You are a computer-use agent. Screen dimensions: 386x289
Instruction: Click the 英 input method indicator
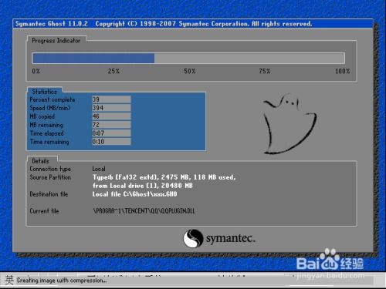[9, 280]
